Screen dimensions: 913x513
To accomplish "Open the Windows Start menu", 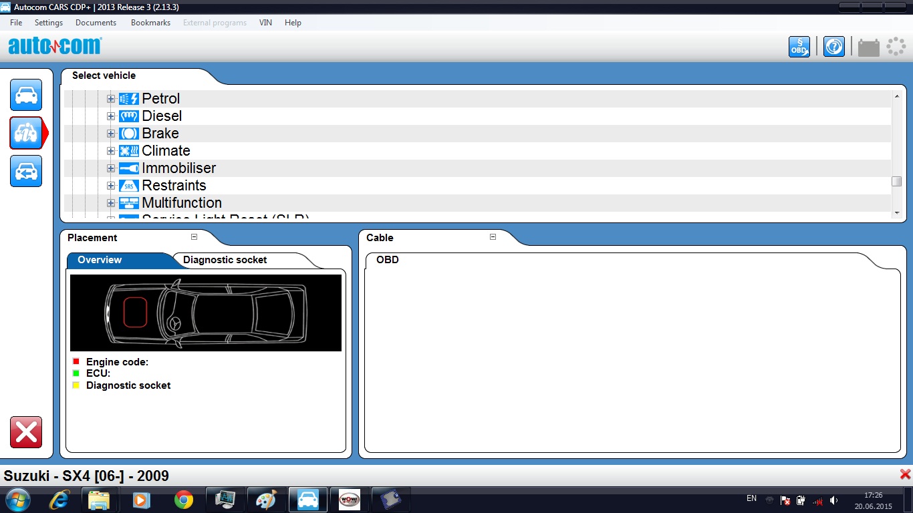I will (x=17, y=500).
